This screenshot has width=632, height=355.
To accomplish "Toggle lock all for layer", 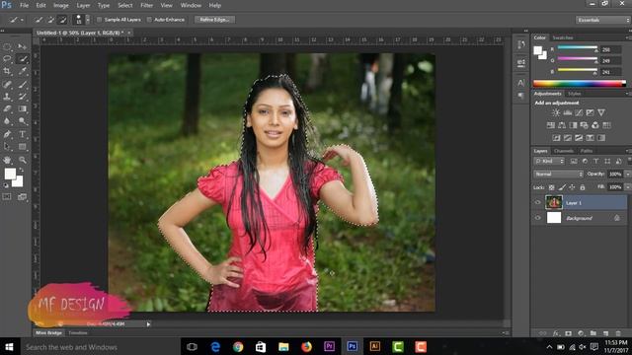I will point(583,187).
